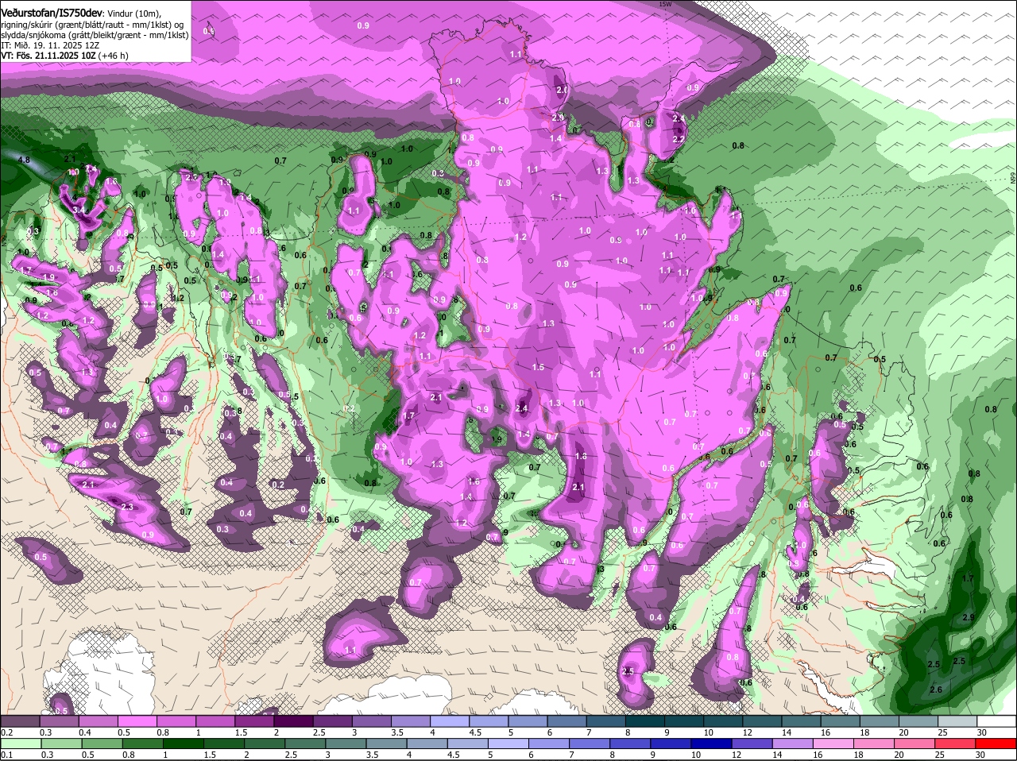Click the '20' label in the lower legend
Image resolution: width=1017 pixels, height=761 pixels.
(899, 755)
